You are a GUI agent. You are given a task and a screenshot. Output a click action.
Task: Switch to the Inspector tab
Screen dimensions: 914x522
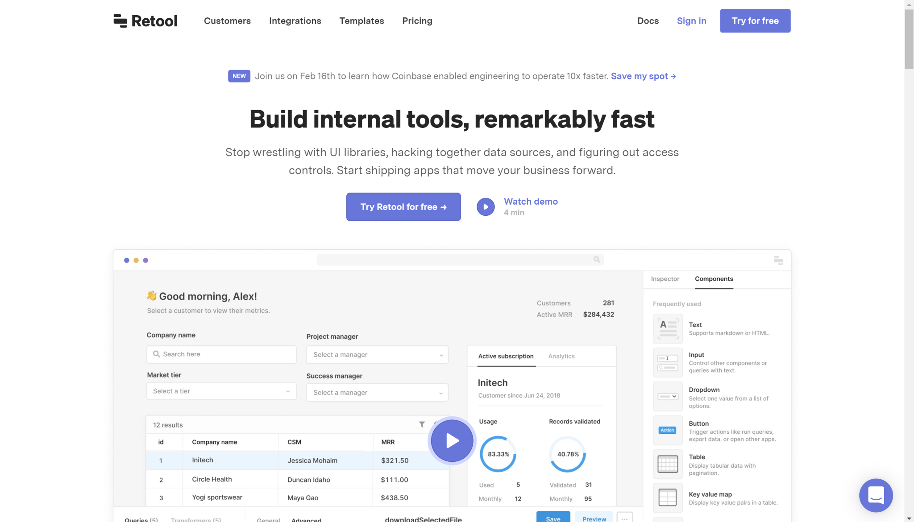(665, 279)
